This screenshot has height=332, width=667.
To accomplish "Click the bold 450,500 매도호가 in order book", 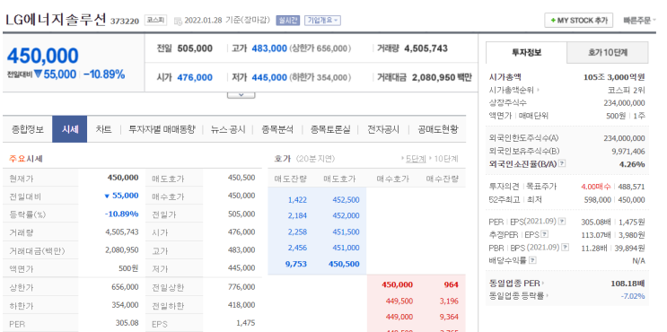I will [344, 264].
